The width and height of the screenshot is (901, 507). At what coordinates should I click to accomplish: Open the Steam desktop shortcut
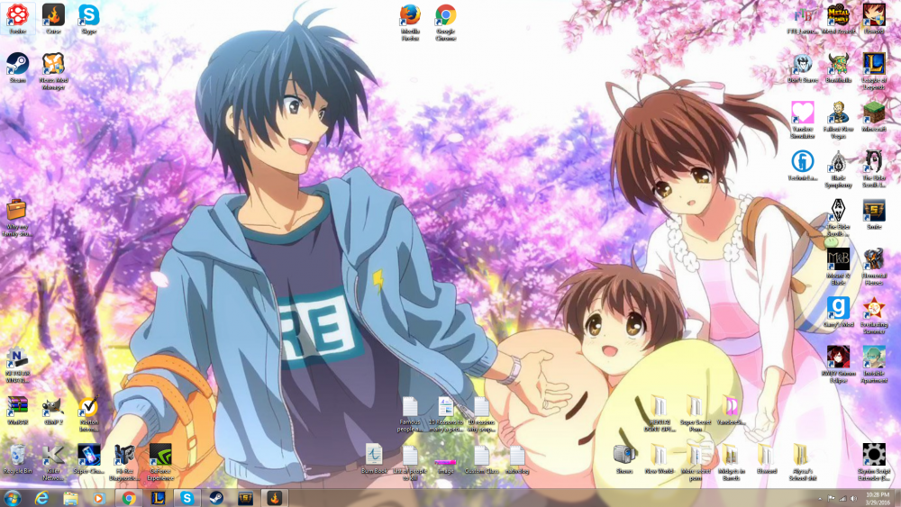point(17,65)
